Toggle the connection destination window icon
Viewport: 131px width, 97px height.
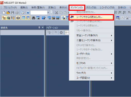[x=8, y=18]
